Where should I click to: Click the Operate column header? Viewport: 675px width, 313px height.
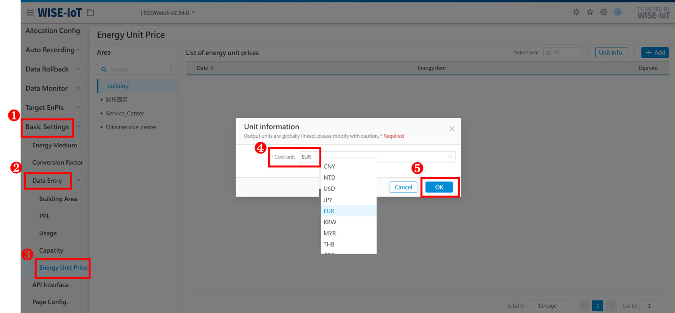tap(648, 68)
